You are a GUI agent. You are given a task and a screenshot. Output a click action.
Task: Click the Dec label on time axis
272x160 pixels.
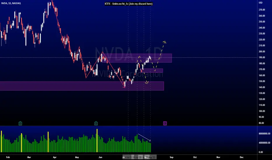tap(241, 157)
